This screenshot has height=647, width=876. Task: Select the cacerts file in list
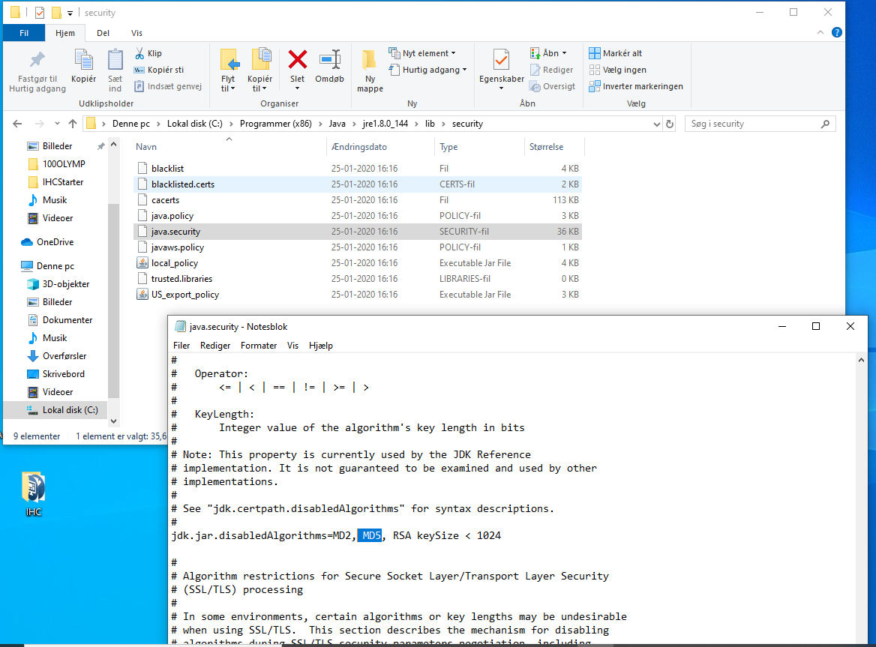tap(165, 200)
